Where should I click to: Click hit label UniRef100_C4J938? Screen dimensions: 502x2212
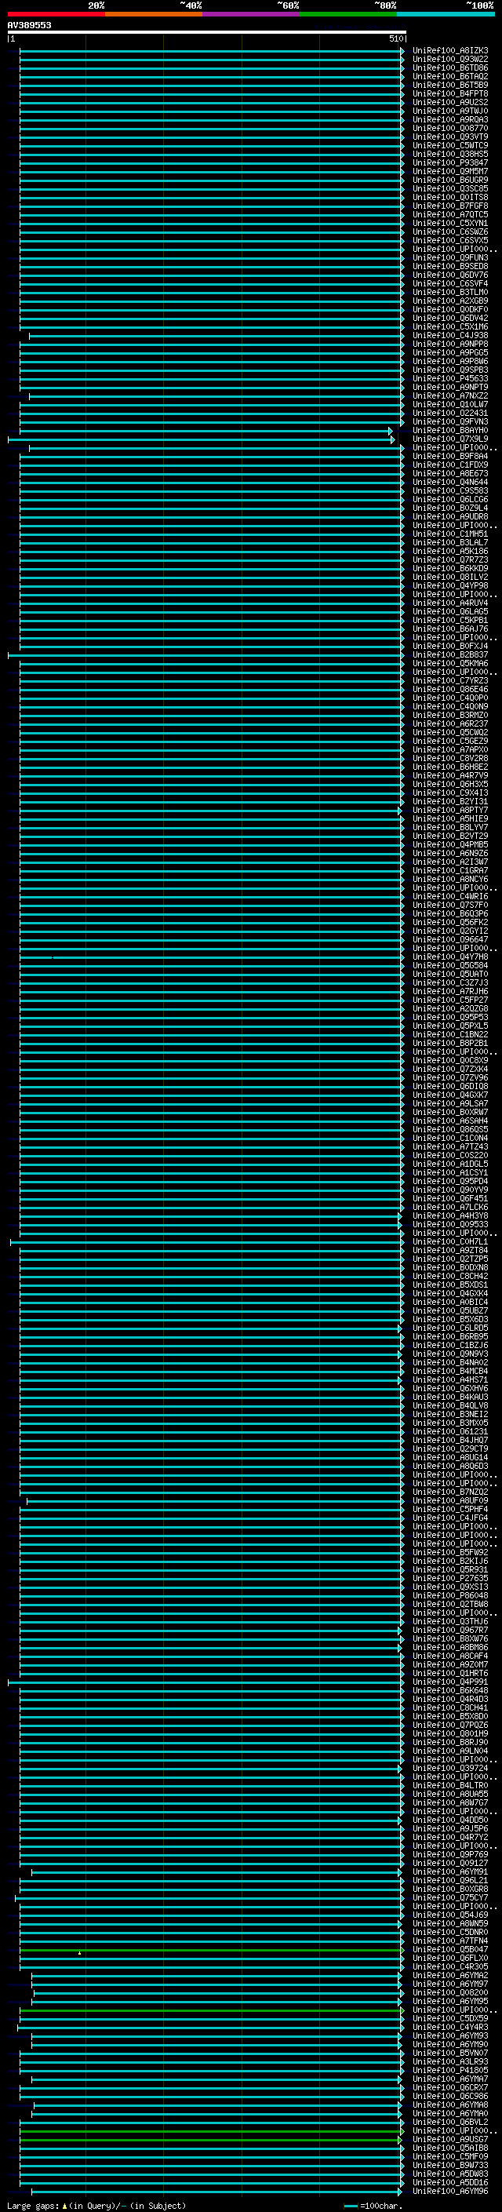coord(449,336)
